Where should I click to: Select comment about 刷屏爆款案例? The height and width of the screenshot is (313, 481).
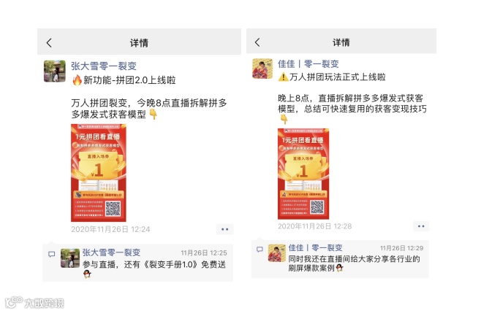coord(354,263)
